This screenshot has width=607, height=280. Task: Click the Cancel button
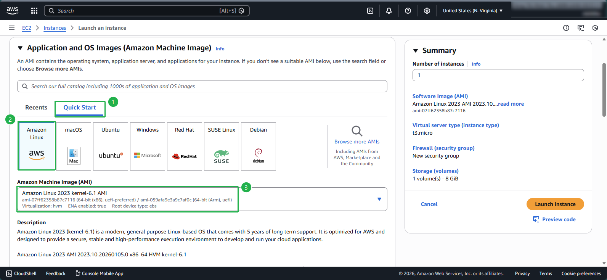coord(429,204)
